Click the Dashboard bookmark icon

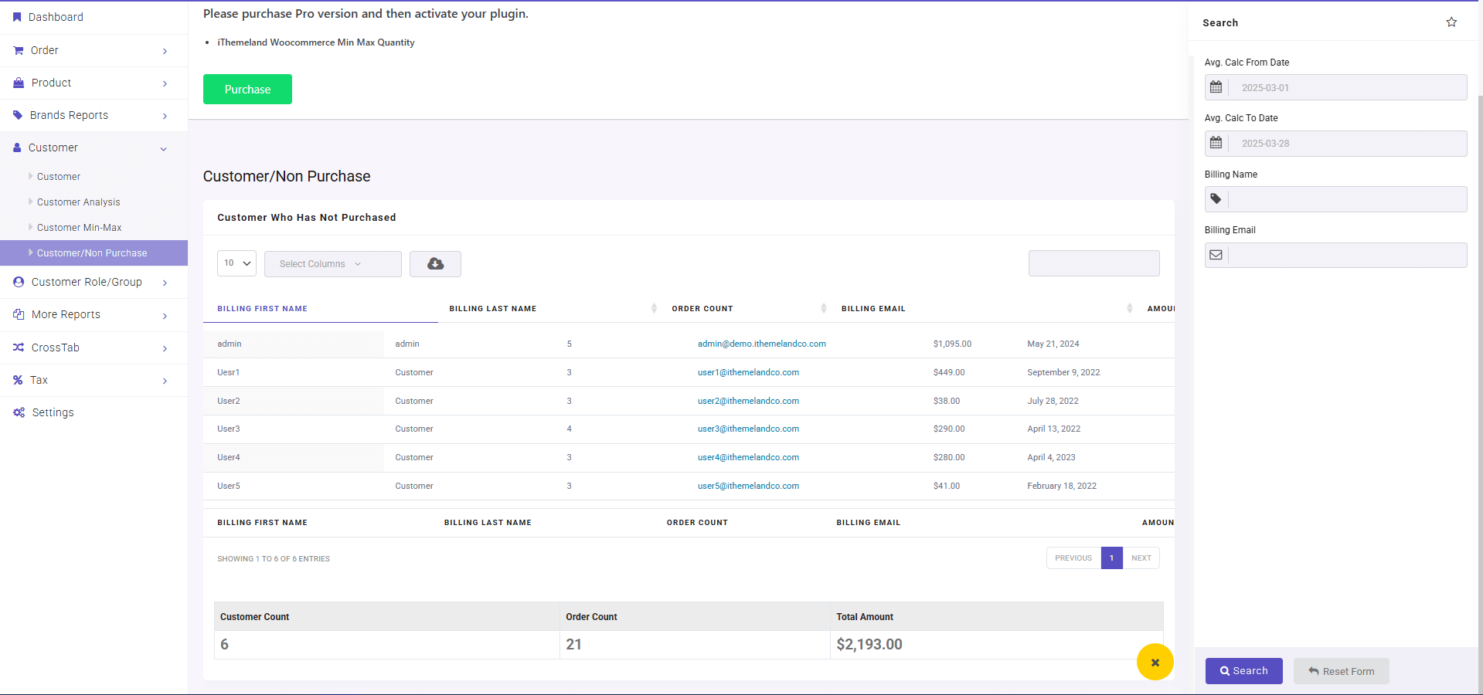click(17, 17)
